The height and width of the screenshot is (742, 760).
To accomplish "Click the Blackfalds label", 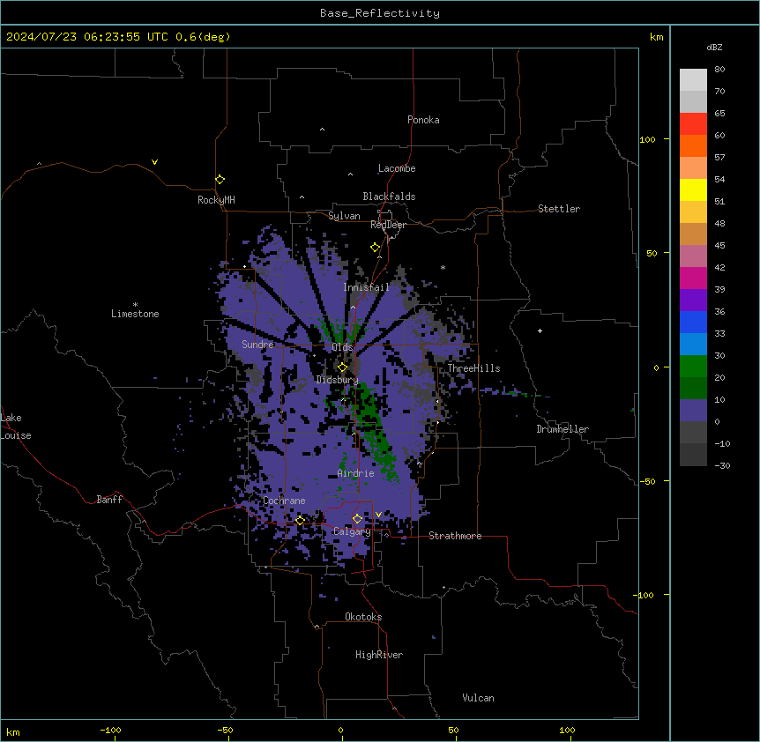I will [x=389, y=197].
